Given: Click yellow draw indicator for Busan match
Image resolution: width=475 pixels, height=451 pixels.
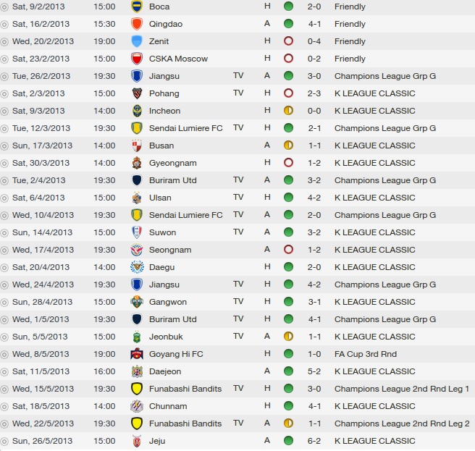Looking at the screenshot, I should click(288, 146).
